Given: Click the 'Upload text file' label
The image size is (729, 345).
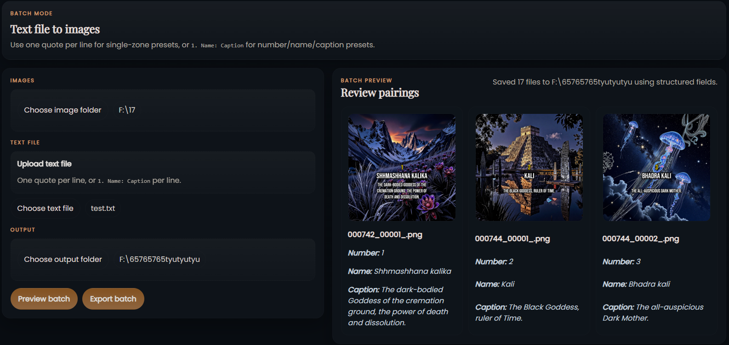Looking at the screenshot, I should pyautogui.click(x=44, y=164).
